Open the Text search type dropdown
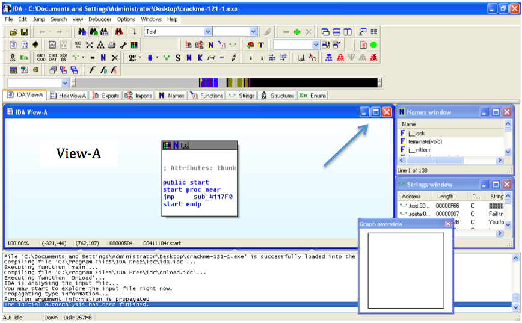The height and width of the screenshot is (323, 522). (208, 32)
